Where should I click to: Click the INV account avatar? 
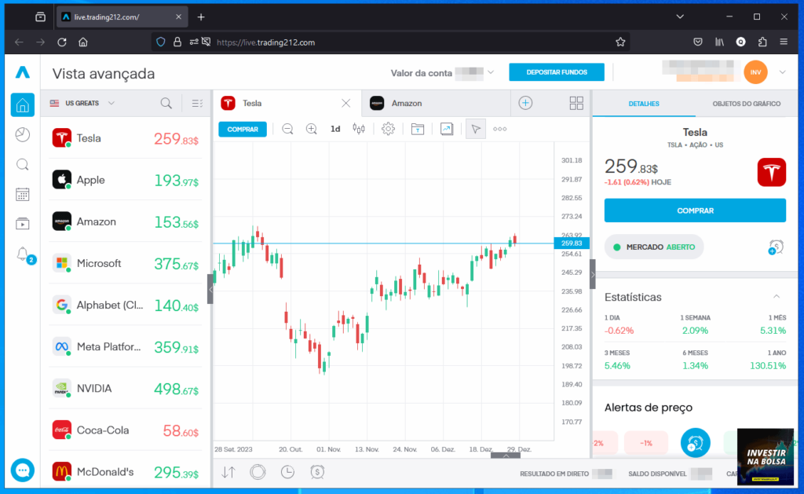pyautogui.click(x=756, y=72)
